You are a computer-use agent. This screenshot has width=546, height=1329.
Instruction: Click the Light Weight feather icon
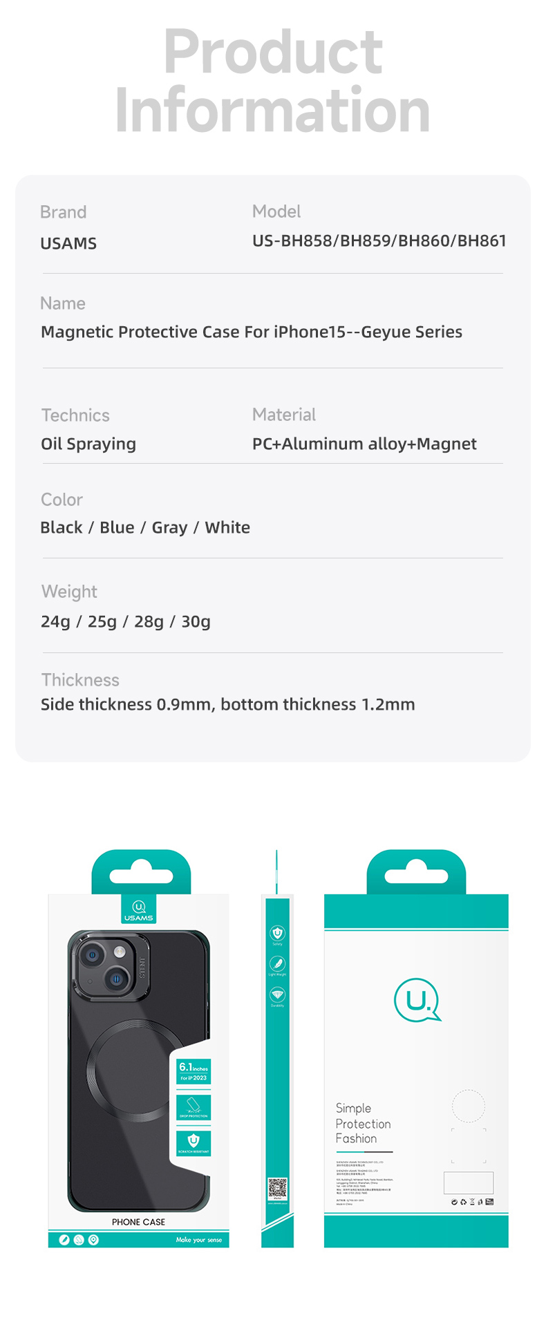point(277,963)
